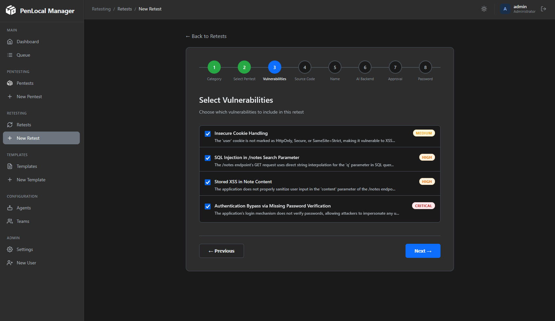555x321 pixels.
Task: Uncheck the Insecure Cookie Handling vulnerability
Action: pos(207,134)
